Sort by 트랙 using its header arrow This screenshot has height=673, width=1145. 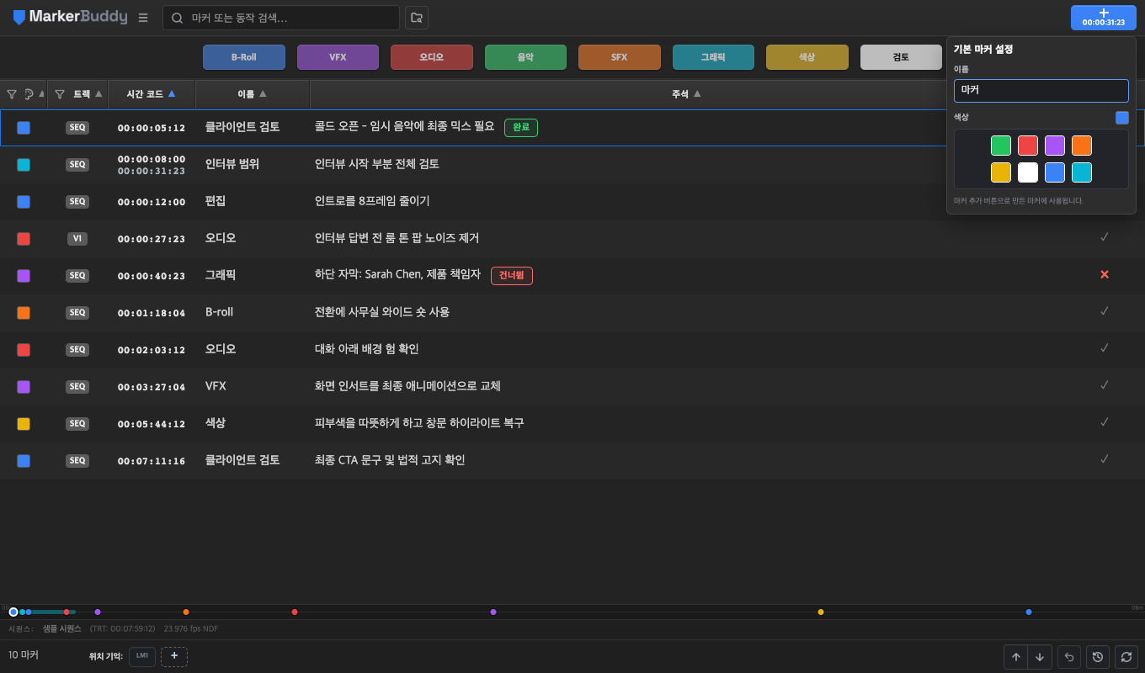click(x=99, y=94)
